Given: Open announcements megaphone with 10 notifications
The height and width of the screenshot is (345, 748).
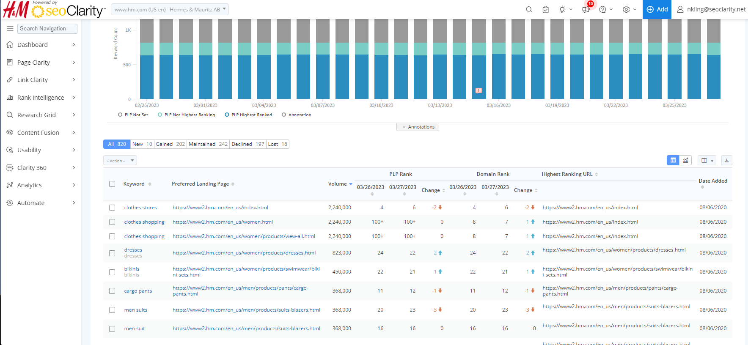Looking at the screenshot, I should [x=586, y=9].
